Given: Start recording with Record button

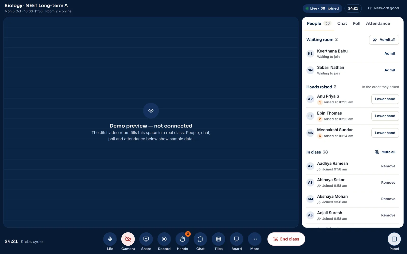Looking at the screenshot, I should tap(164, 239).
